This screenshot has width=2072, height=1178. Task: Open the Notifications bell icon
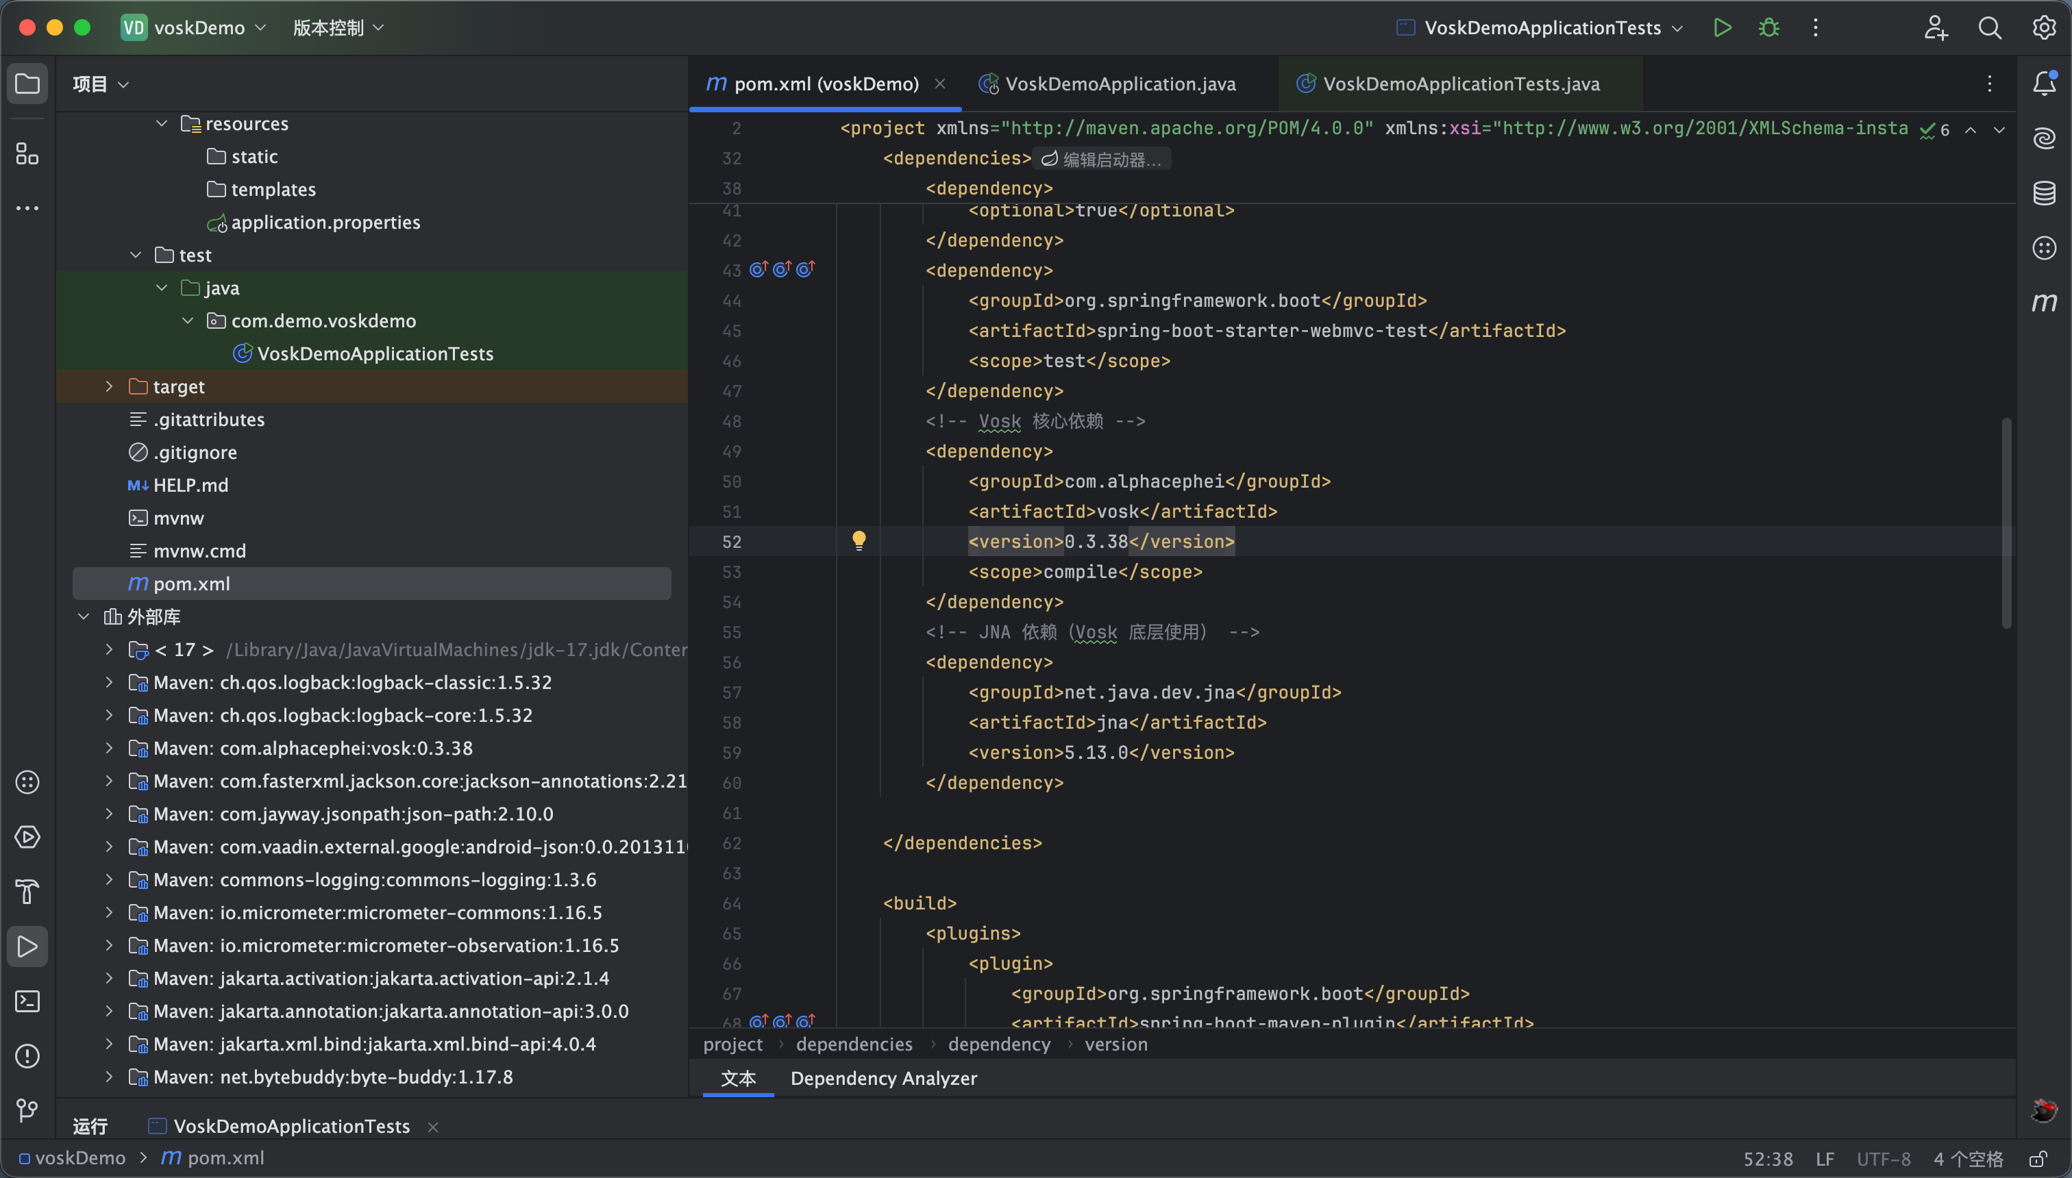click(x=2044, y=84)
